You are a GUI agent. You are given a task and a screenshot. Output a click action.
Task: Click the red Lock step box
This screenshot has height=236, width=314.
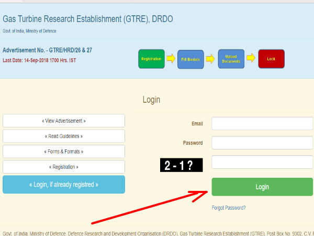tap(271, 59)
